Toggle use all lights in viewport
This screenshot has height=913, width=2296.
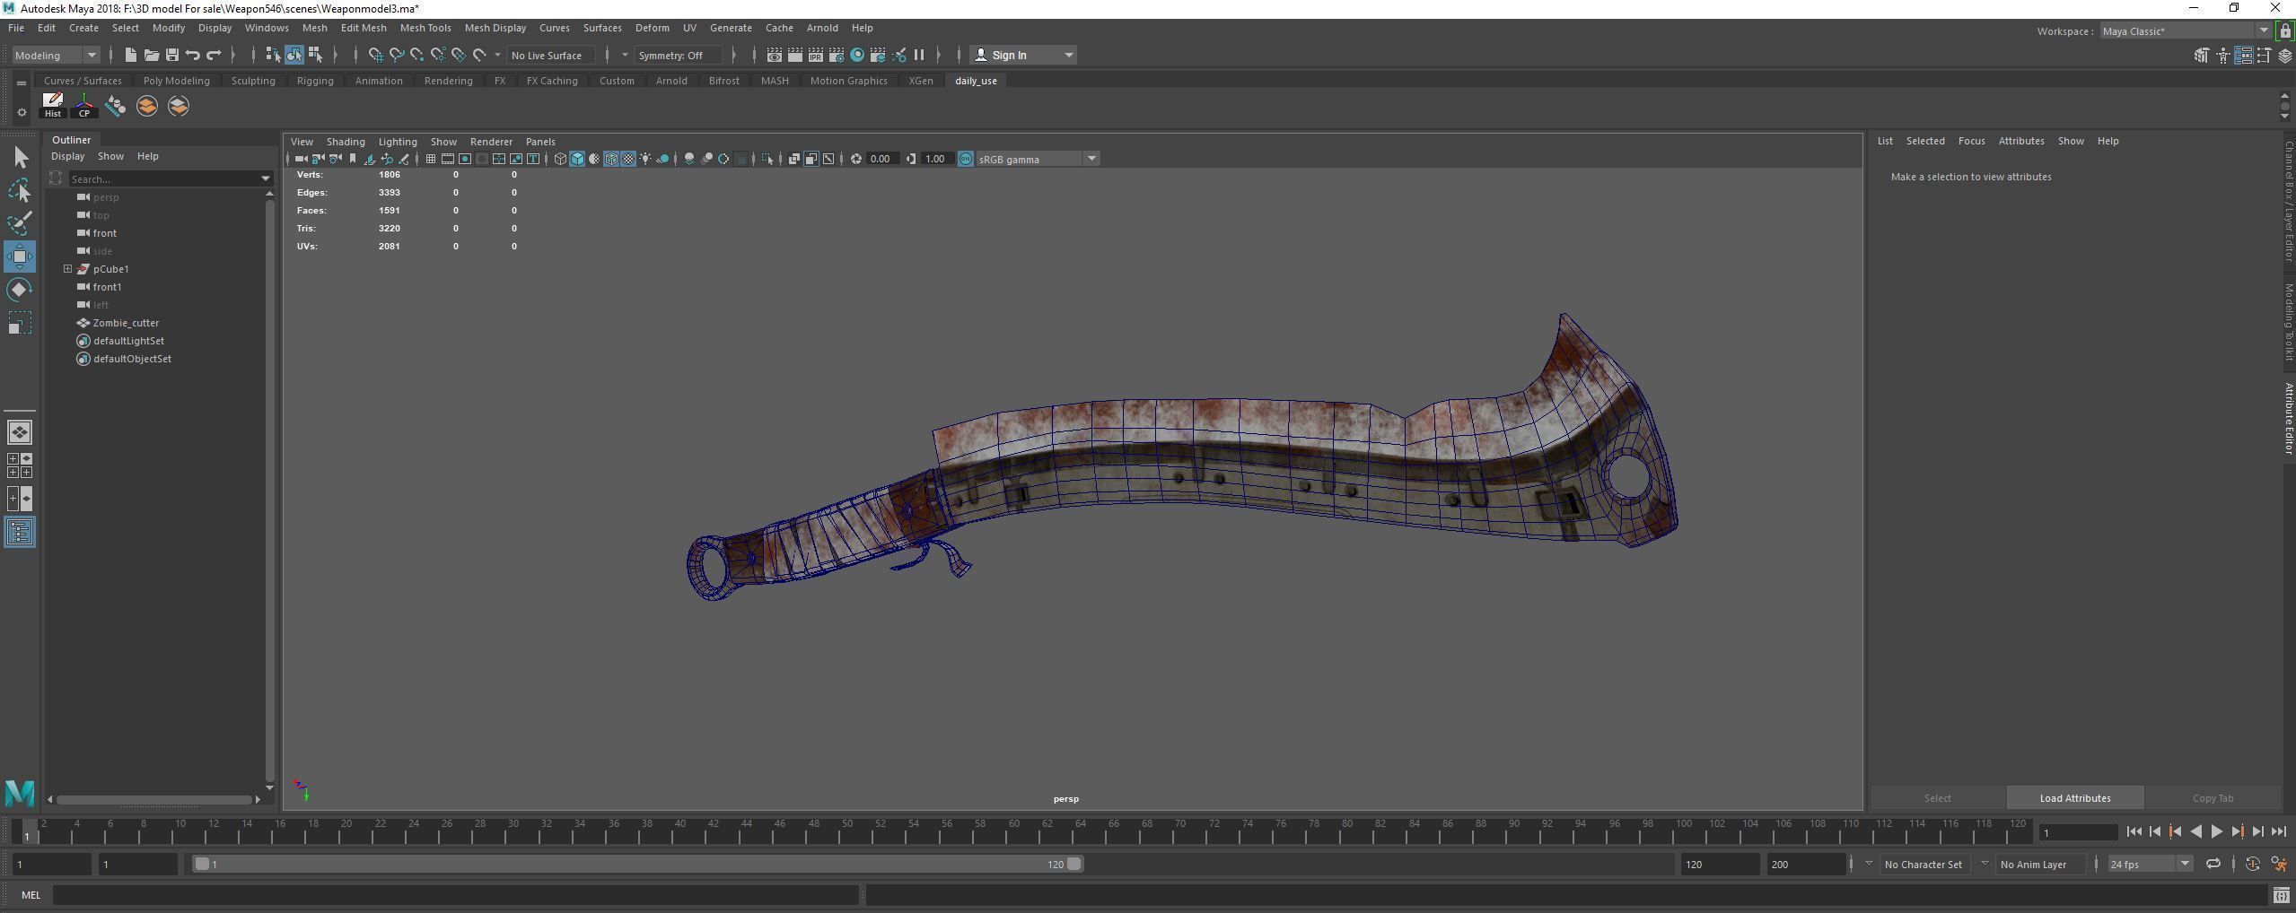pos(645,159)
